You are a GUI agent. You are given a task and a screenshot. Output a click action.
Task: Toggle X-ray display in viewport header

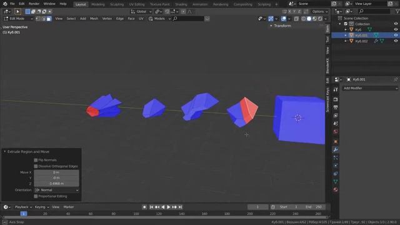[x=296, y=19]
